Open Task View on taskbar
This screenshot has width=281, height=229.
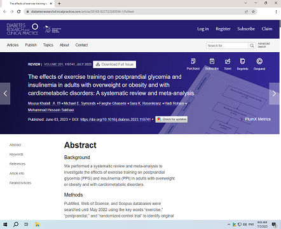tap(26, 225)
